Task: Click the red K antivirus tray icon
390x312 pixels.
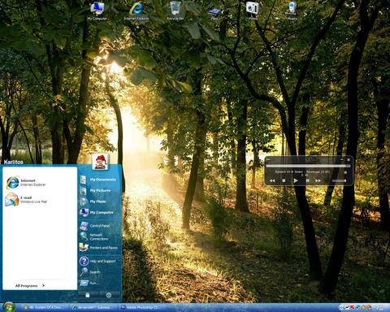Action: point(352,307)
